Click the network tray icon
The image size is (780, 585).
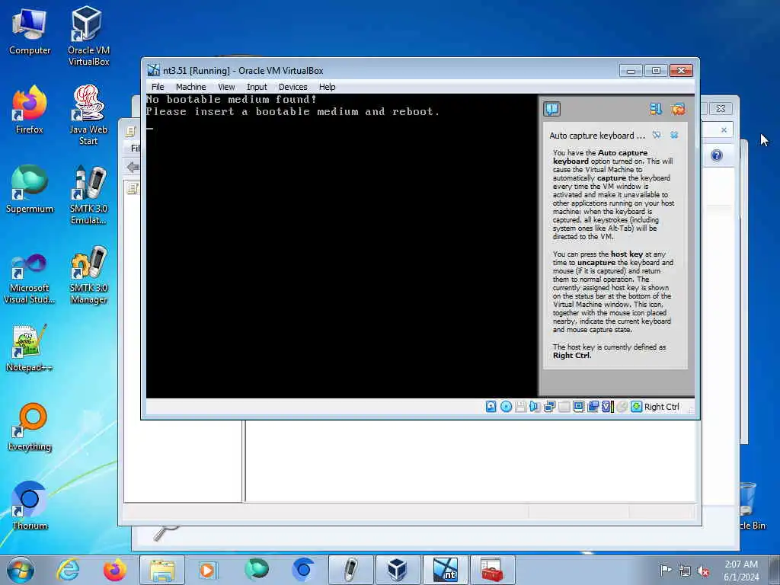[x=685, y=571]
